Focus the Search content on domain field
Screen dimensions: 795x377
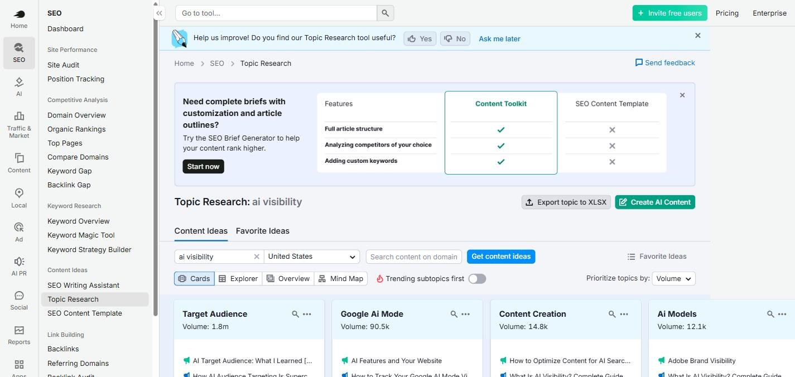tap(413, 257)
